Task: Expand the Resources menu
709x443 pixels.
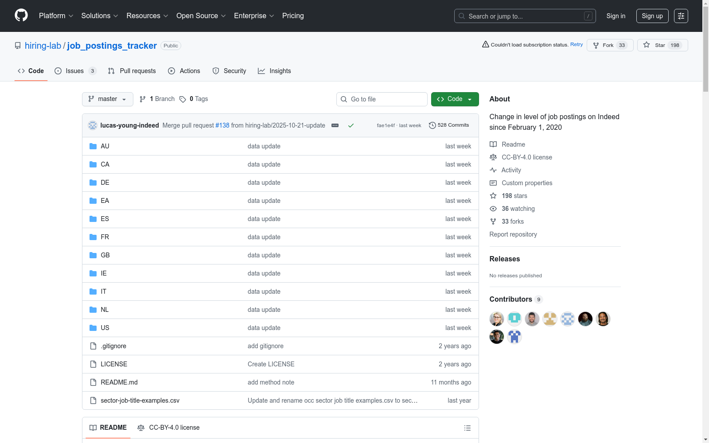Action: click(148, 16)
